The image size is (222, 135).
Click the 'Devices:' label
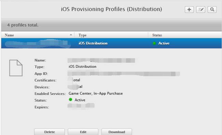(x=42, y=87)
